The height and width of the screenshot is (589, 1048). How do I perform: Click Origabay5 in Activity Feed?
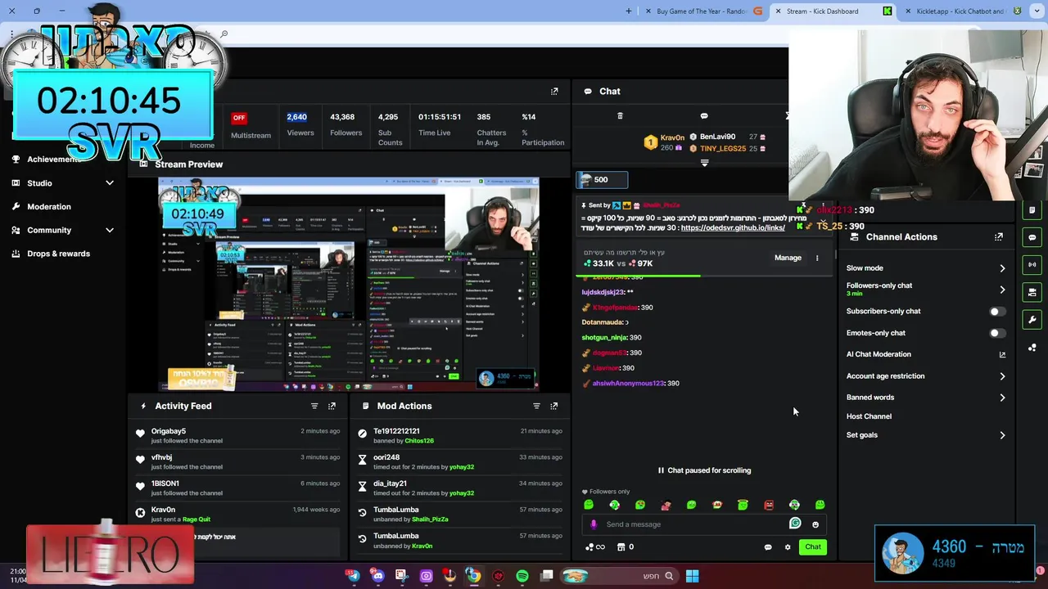169,431
